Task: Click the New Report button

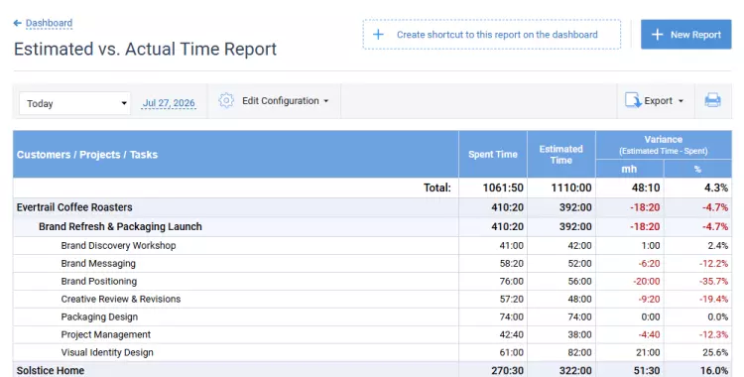Action: click(685, 34)
